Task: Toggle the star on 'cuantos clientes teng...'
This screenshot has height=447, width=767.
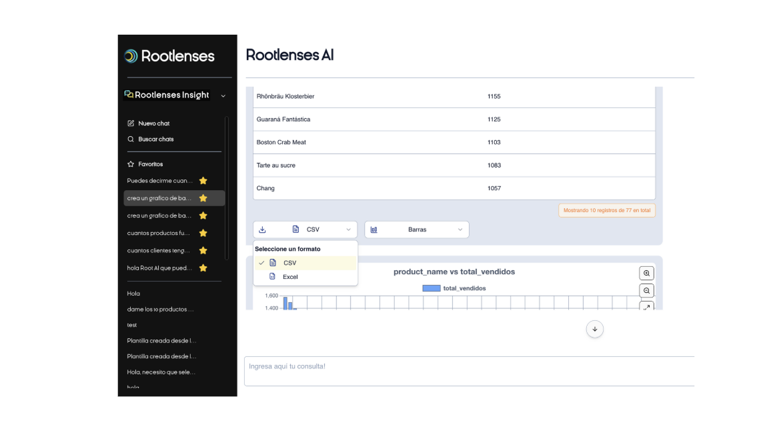Action: tap(203, 250)
